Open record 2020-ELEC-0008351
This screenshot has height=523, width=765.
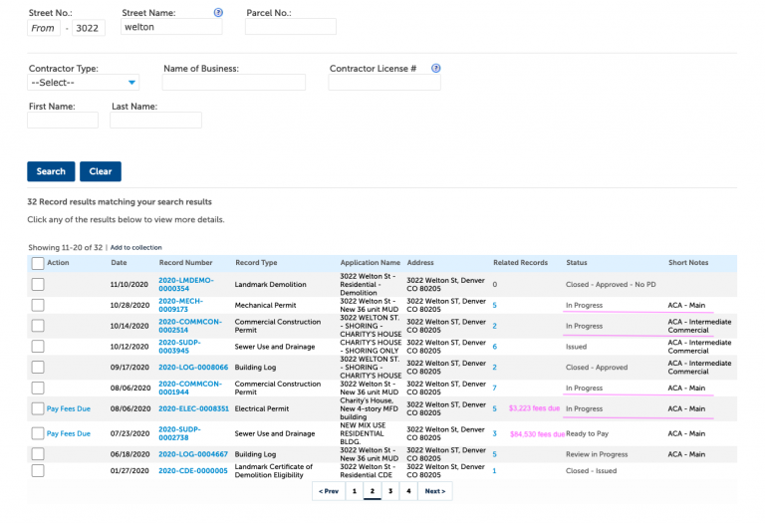click(193, 408)
